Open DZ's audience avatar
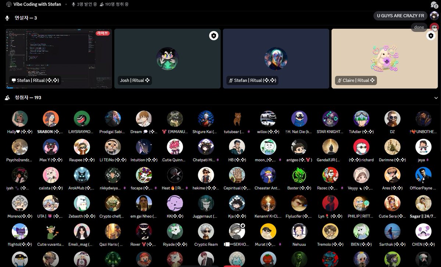This screenshot has width=441, height=267. pyautogui.click(x=392, y=119)
